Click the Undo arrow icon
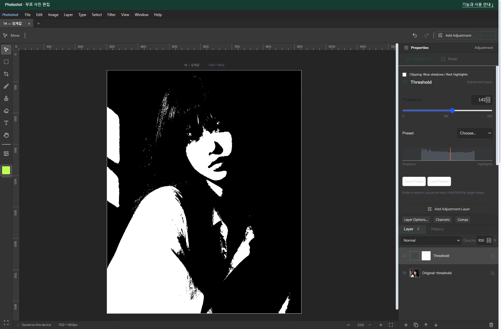 tap(415, 35)
